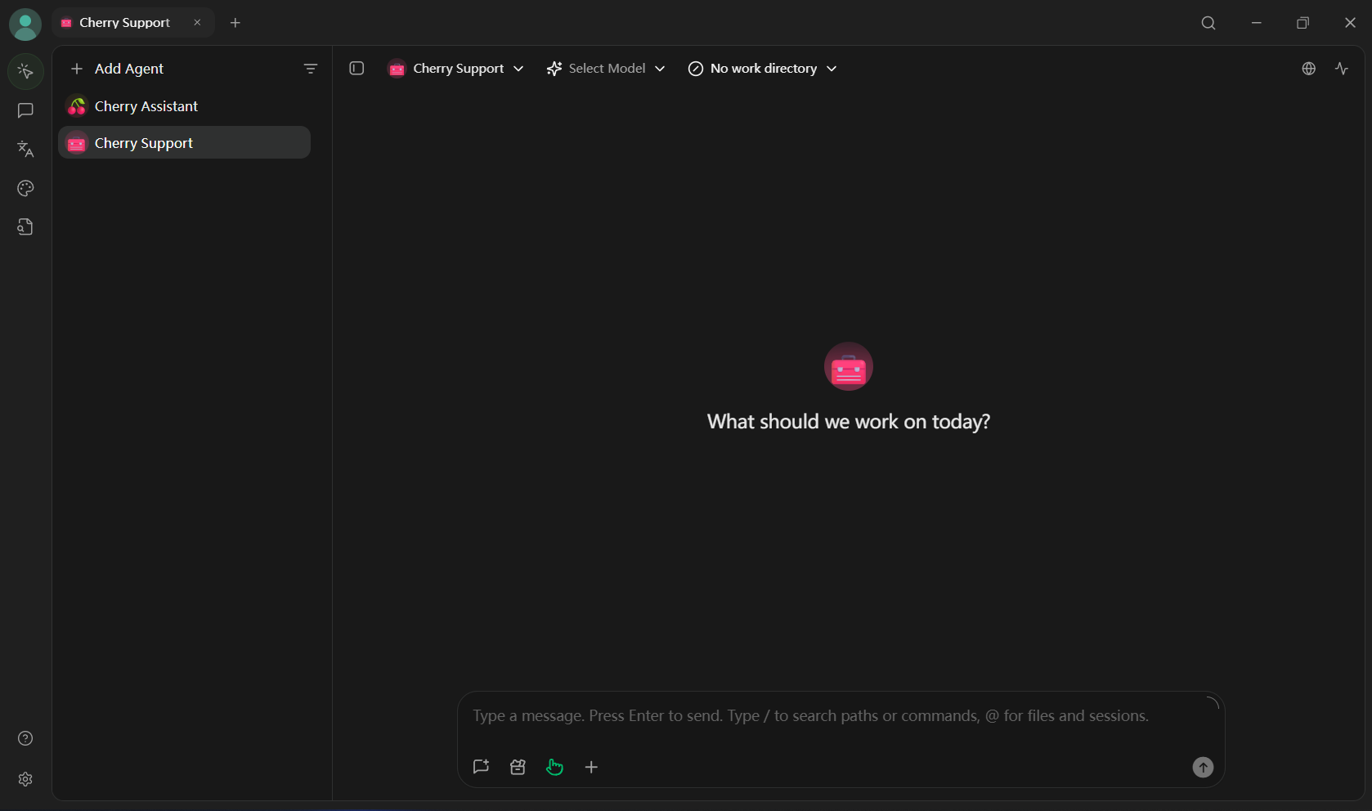Viewport: 1372px width, 811px height.
Task: Select Cherry Assistant agent
Action: click(x=184, y=106)
